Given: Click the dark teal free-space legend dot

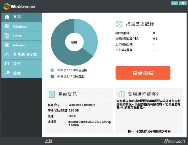Looking at the screenshot, I should [52, 76].
